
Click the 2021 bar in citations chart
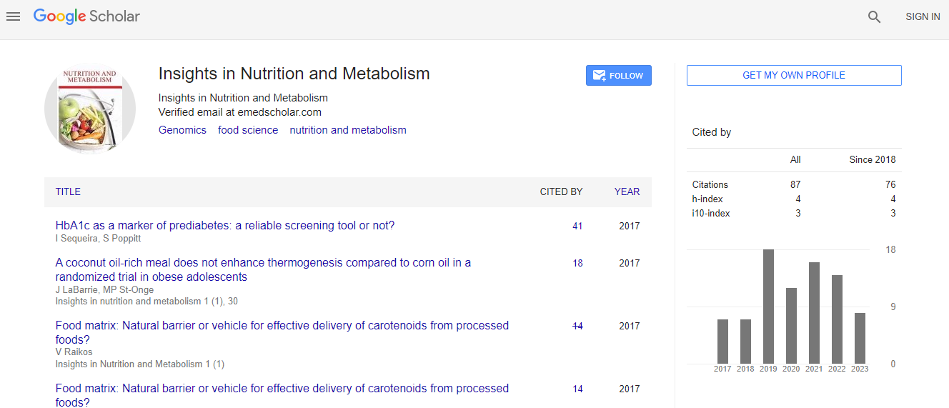click(x=814, y=313)
